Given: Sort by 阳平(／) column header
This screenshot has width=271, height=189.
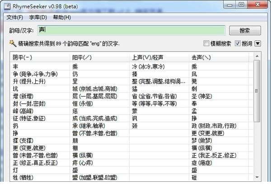Looking at the screenshot, I should coord(99,57).
